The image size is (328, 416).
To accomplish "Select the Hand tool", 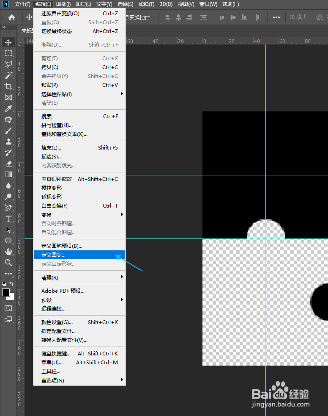I will [8, 252].
